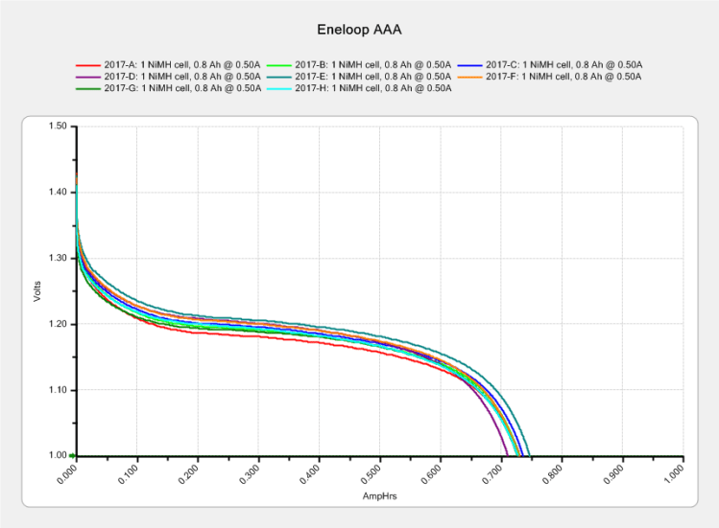Click the orange 2017-F legend line swatch
Screen dimensions: 719x528
pyautogui.click(x=468, y=77)
